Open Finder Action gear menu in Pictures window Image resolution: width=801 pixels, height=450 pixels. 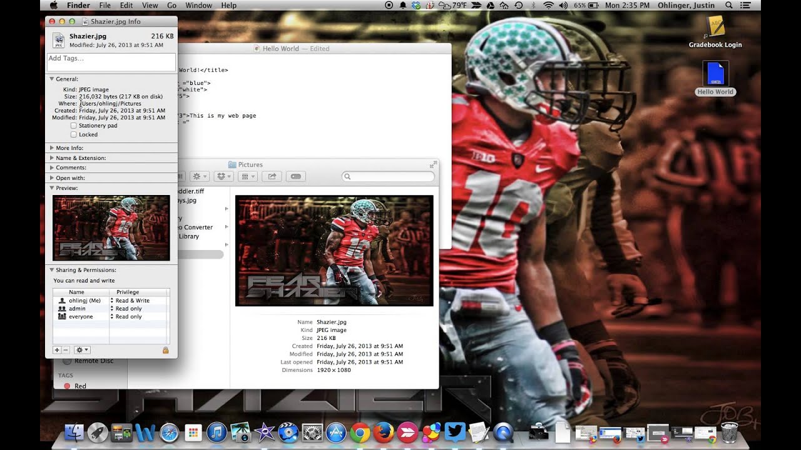click(x=200, y=177)
